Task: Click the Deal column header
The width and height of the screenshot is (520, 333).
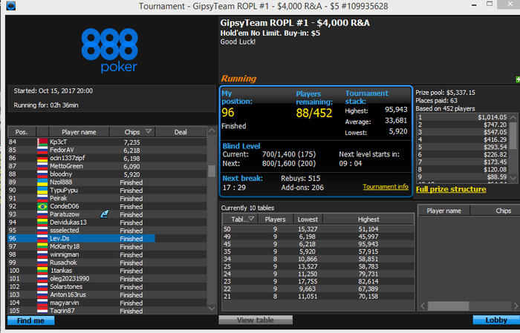Action: 181,132
